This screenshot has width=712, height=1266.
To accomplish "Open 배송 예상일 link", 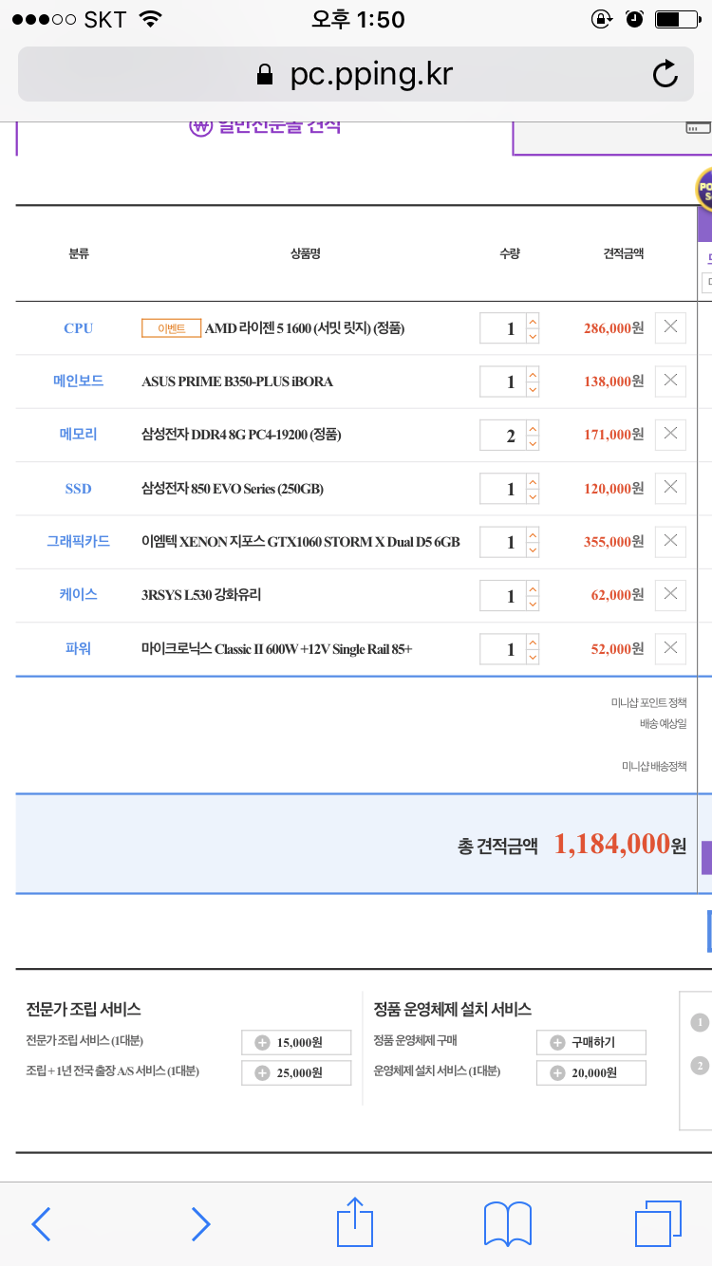I will tap(663, 723).
